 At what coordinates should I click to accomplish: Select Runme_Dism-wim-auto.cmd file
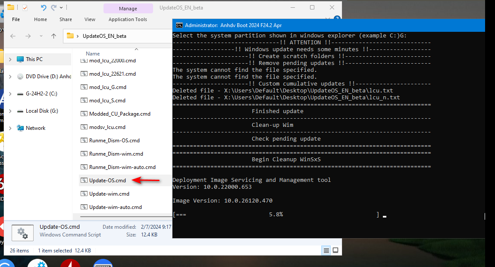[x=122, y=167]
